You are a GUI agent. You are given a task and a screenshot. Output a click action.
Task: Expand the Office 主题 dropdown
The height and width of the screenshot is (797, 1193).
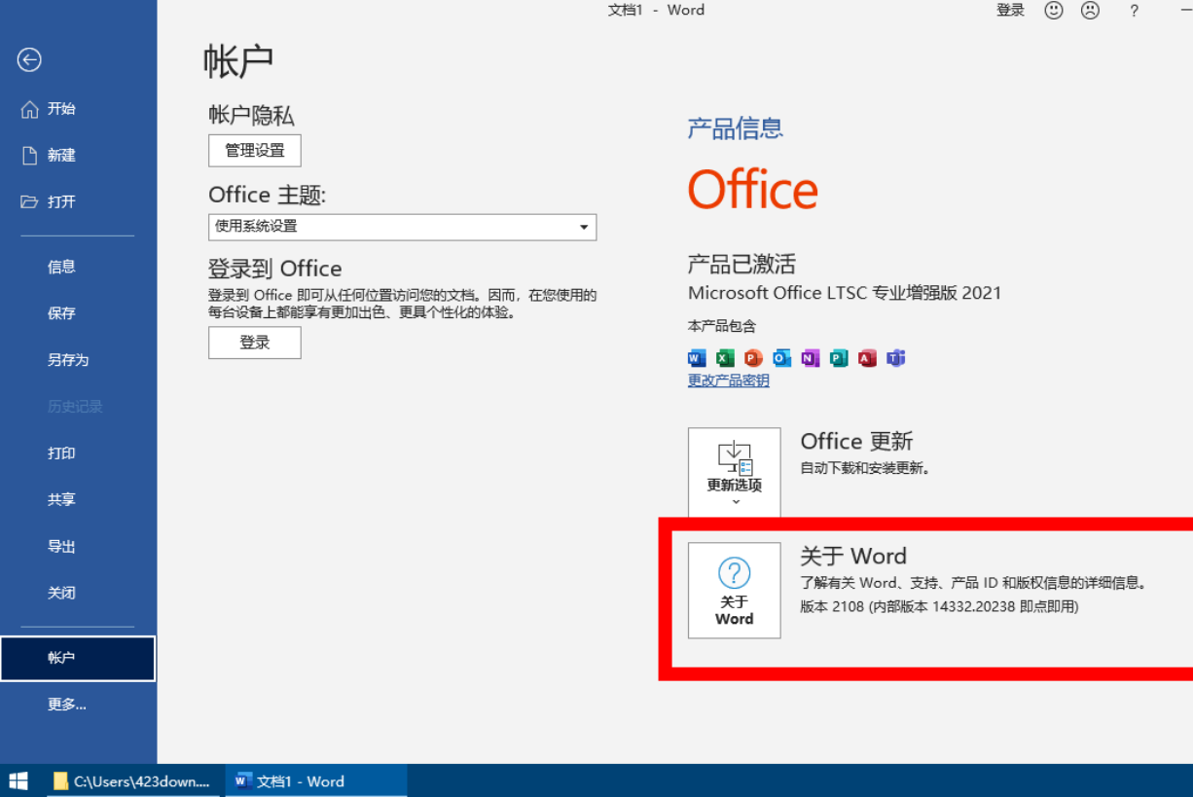tap(402, 227)
